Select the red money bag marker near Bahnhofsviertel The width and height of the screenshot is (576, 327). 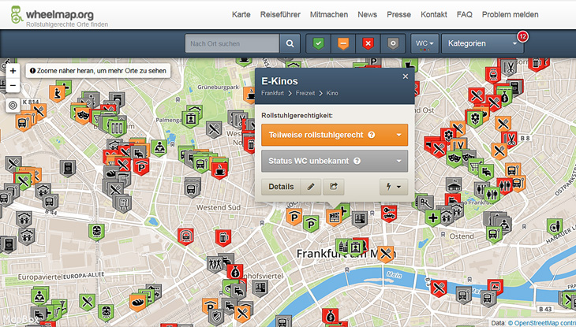[x=235, y=273]
